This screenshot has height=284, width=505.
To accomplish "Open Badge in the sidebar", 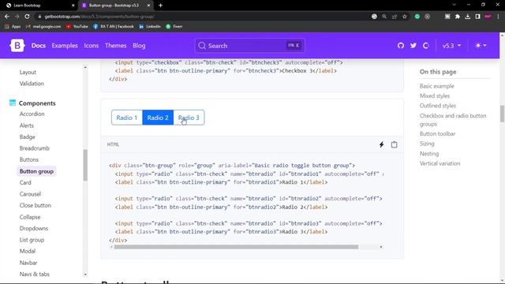I will pos(27,136).
